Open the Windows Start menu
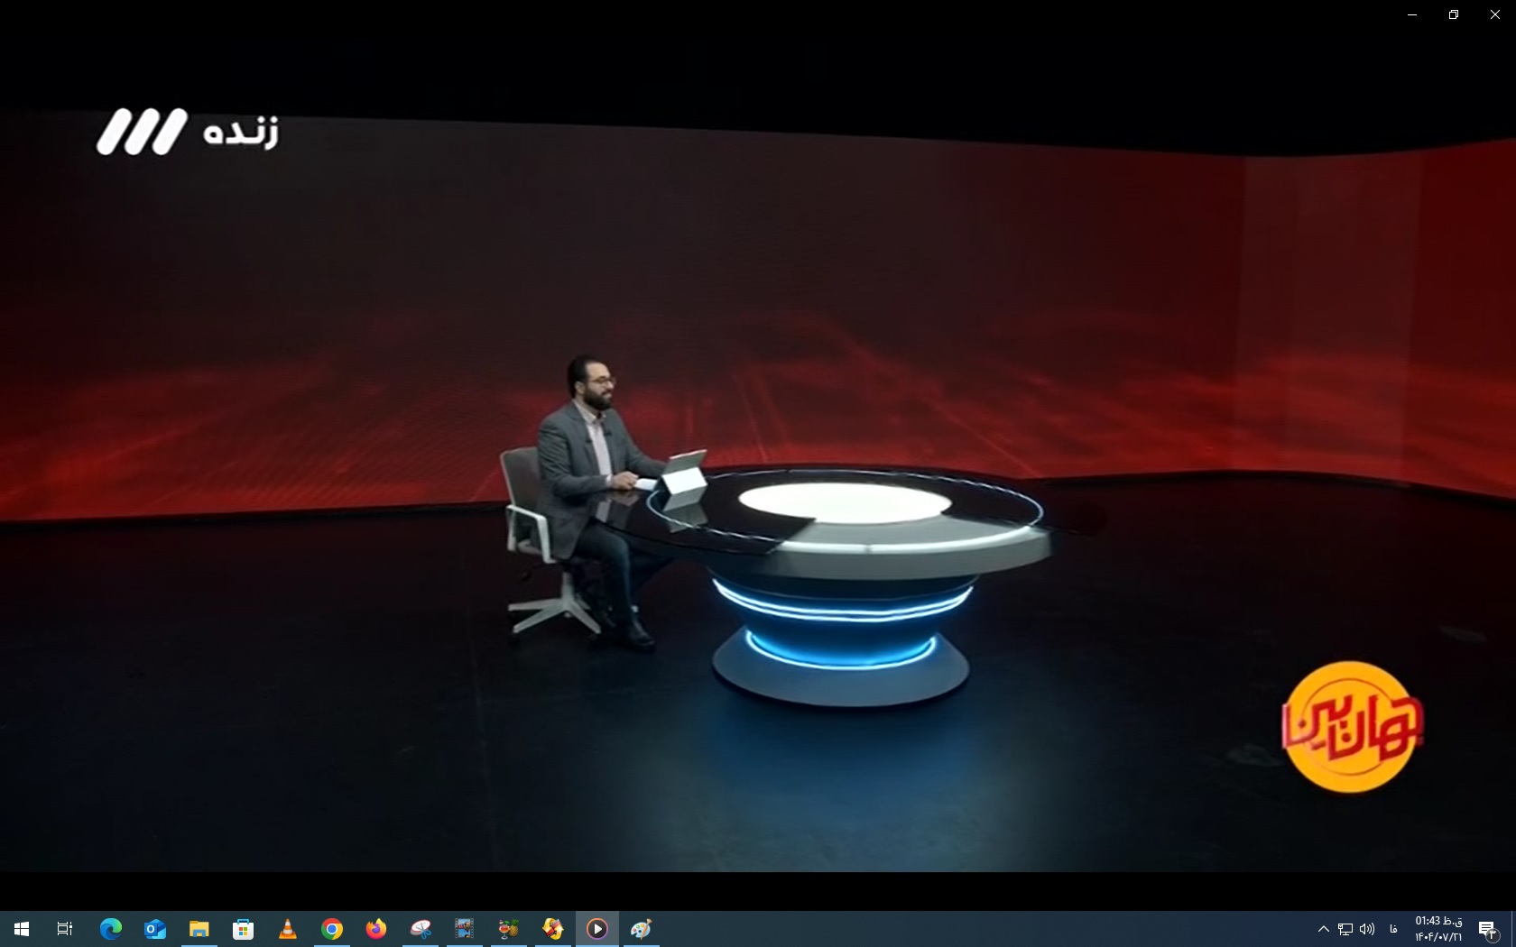 tap(22, 929)
